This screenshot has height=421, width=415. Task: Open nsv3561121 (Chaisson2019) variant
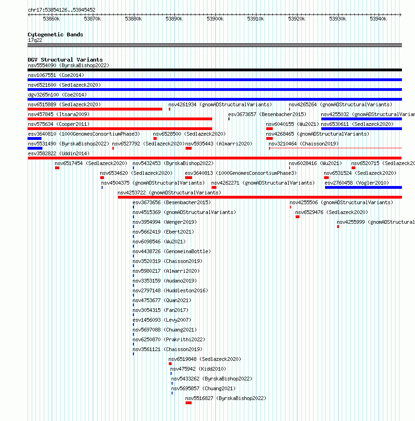(167, 350)
